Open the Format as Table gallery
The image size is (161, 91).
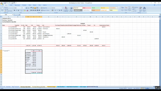(x=71, y=9)
